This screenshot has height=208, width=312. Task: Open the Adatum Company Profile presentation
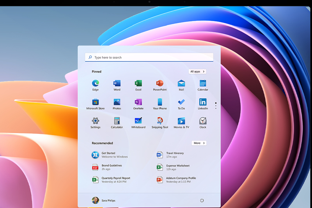(x=176, y=180)
